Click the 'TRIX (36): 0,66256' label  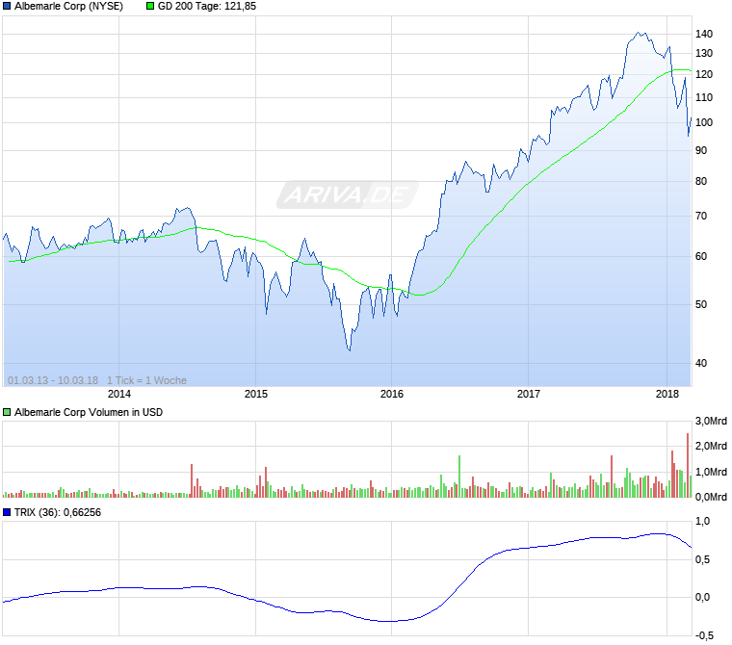(58, 513)
